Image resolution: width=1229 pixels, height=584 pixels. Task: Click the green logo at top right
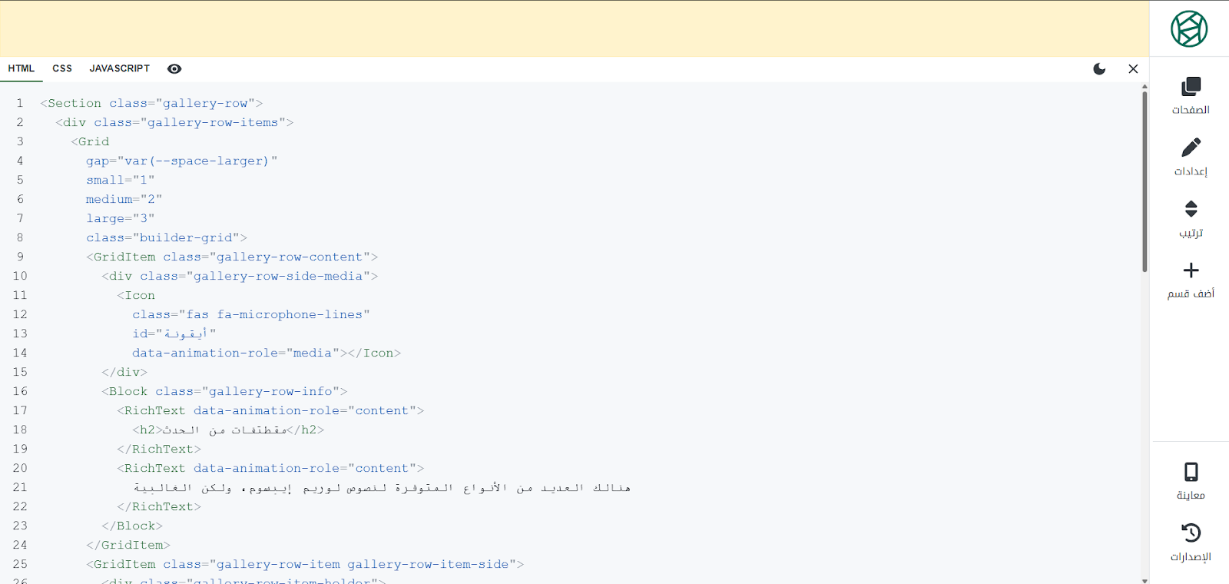1189,29
